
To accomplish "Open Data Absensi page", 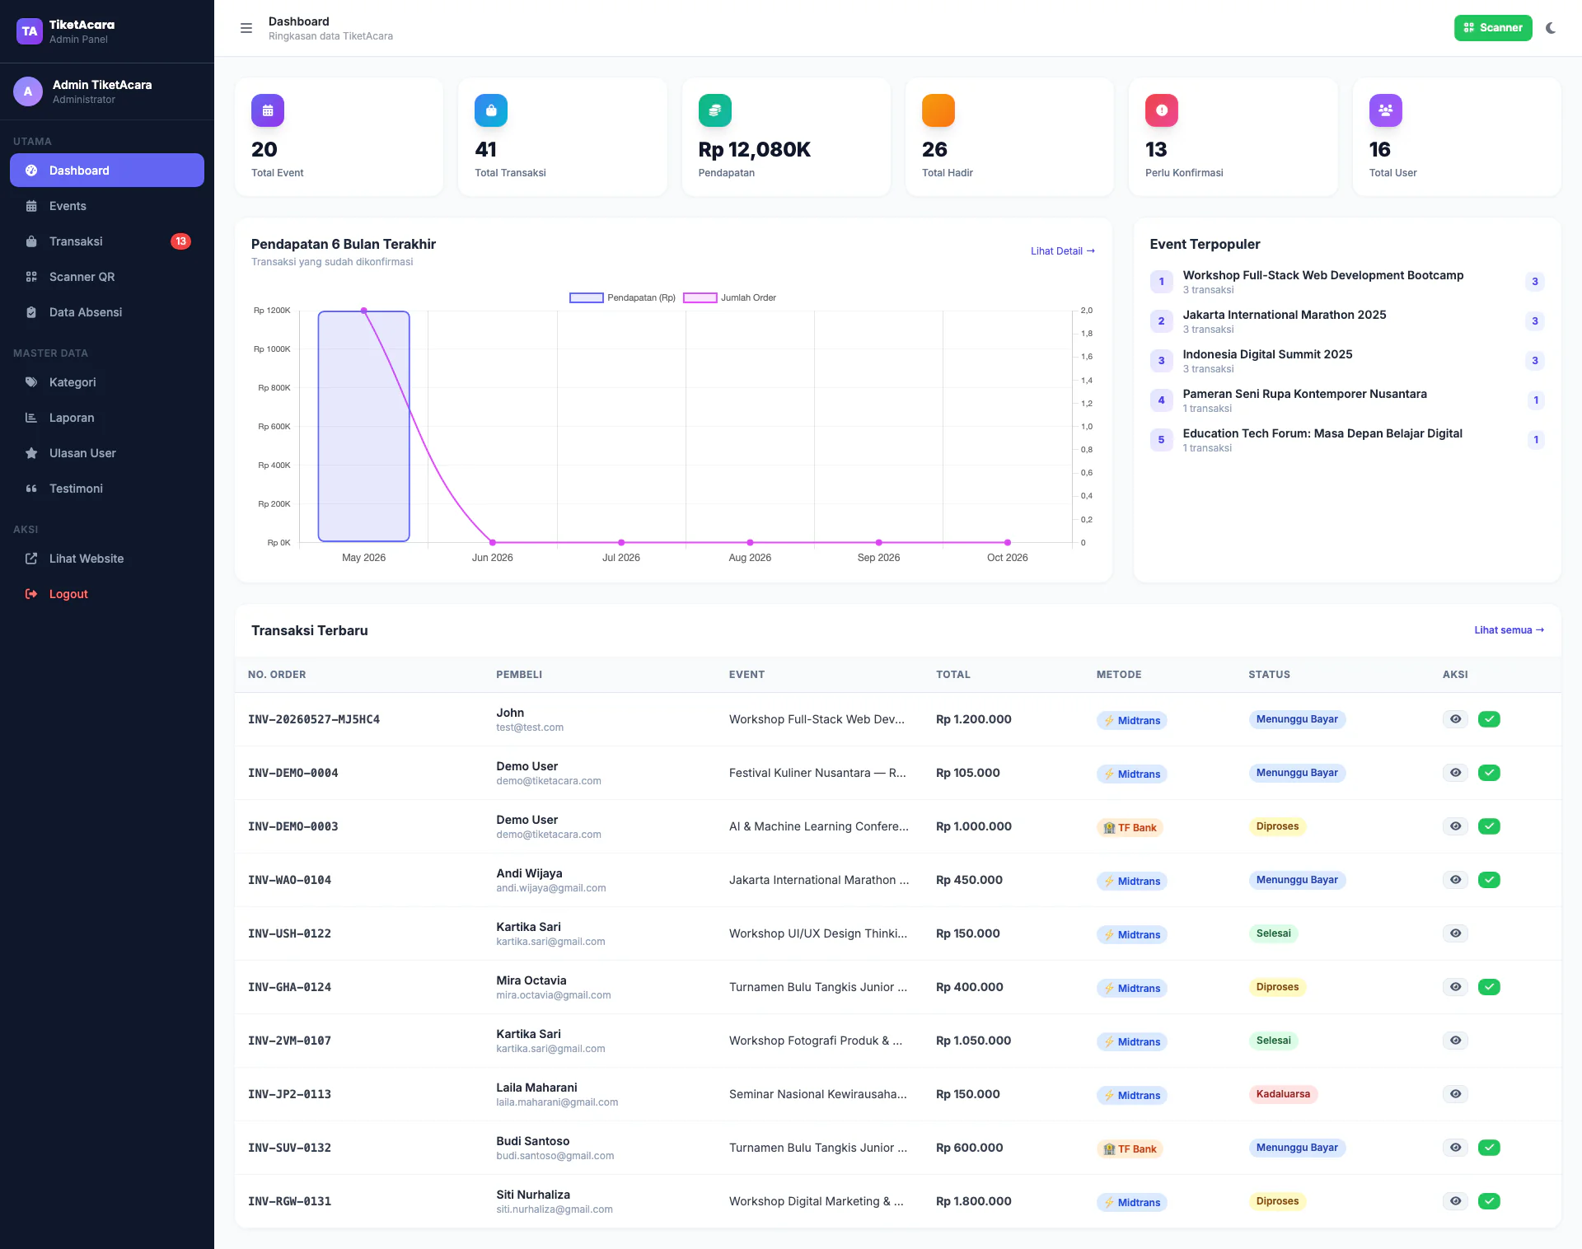I will coord(107,312).
